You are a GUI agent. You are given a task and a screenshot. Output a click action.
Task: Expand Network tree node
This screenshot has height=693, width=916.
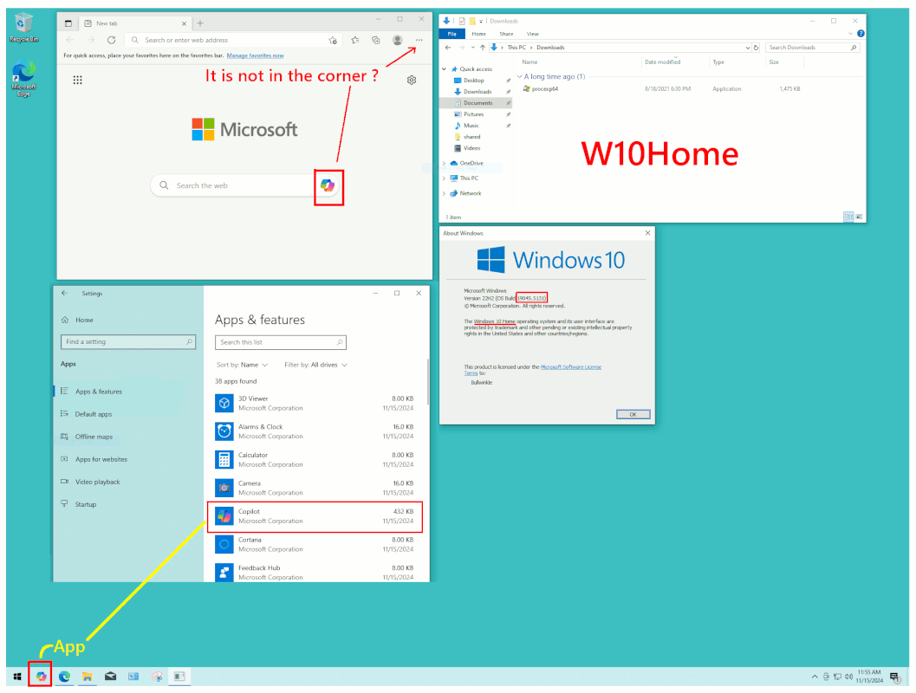pos(444,193)
